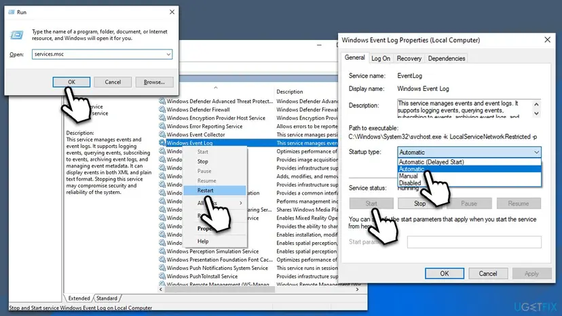Click the Resume button in Properties dialog
The height and width of the screenshot is (316, 562).
(519, 203)
